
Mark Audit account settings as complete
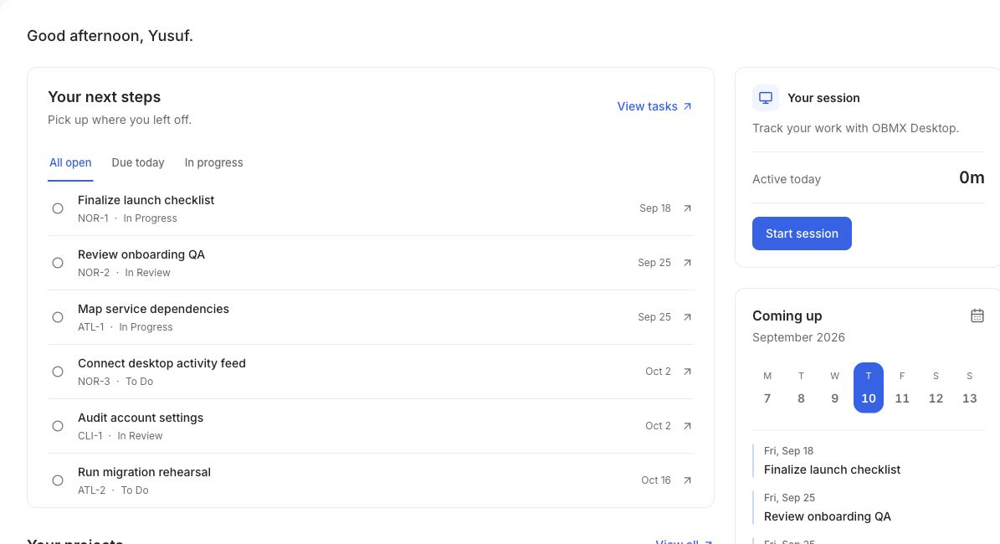coord(58,426)
